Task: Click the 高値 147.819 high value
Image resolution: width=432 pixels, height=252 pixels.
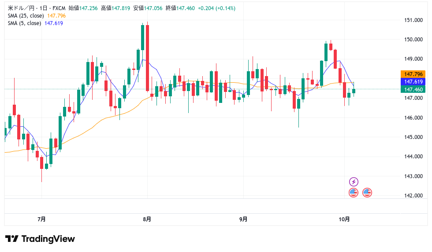Action: [x=120, y=8]
